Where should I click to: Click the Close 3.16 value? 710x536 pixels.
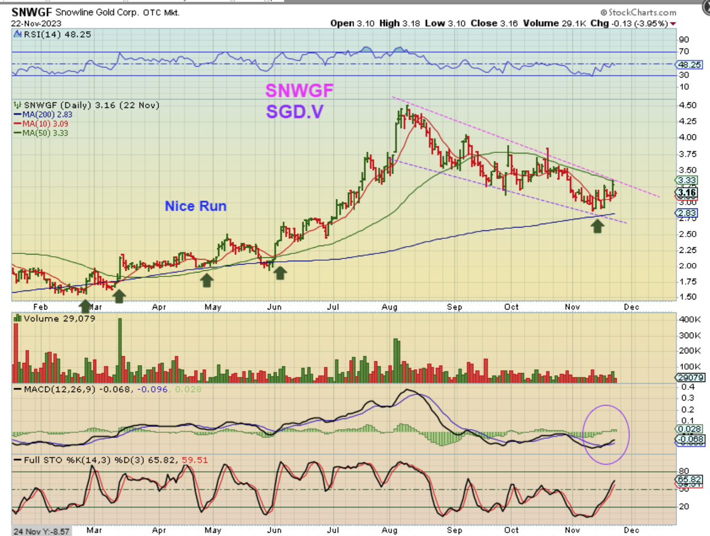(x=494, y=24)
